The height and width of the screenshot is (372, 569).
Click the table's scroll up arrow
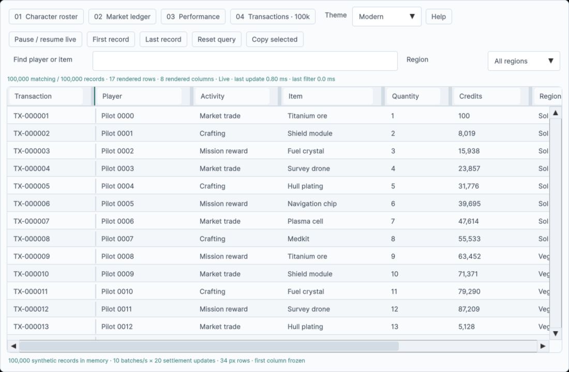556,113
